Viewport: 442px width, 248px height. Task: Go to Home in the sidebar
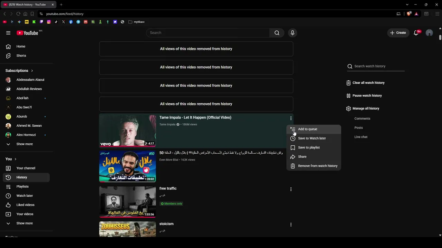click(26, 46)
